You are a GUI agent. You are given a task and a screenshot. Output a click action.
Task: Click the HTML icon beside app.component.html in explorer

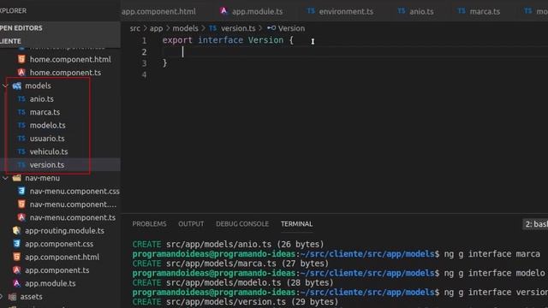point(16,257)
